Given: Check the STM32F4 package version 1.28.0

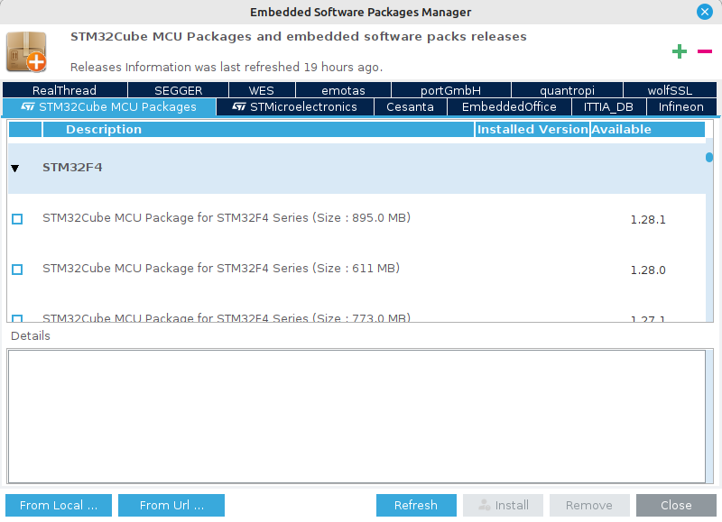Looking at the screenshot, I should pos(17,270).
